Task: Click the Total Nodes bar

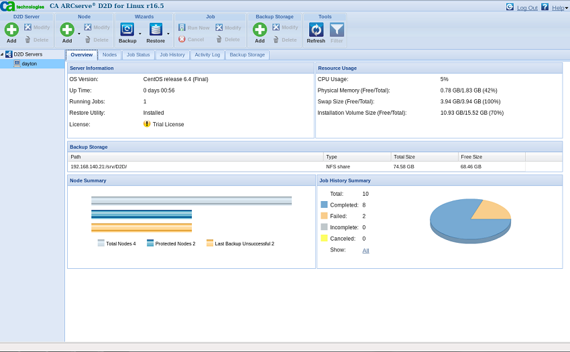Action: [x=192, y=200]
